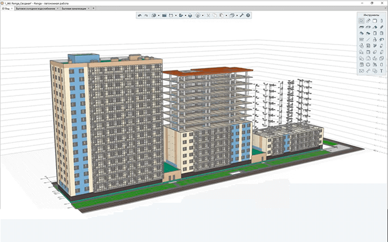Open the tab list arrow after the last tab
Viewport: 388px width, 242px height.
pos(93,9)
